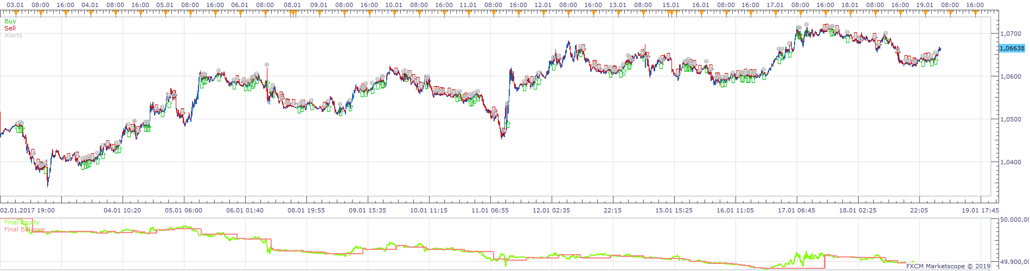This screenshot has width=1030, height=271.
Task: Click the orange marker under 11.01
Action: coord(469,13)
